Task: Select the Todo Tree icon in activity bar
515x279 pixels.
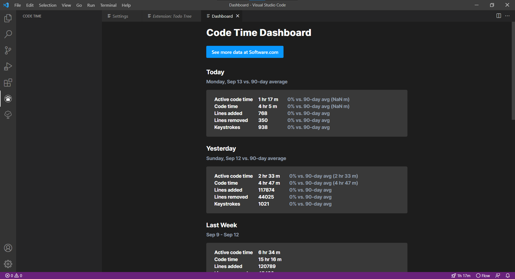Action: coord(8,115)
